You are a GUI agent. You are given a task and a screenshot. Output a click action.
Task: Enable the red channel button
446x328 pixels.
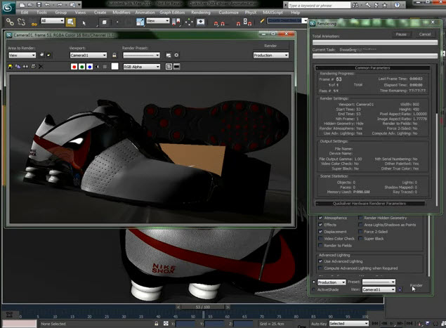pos(74,67)
